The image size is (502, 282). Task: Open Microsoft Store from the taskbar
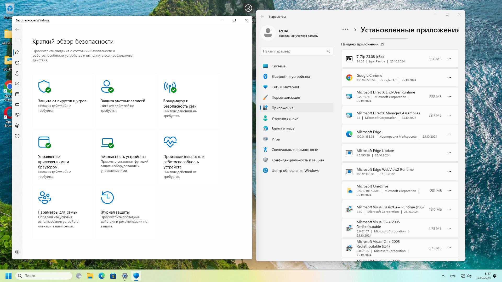tap(113, 276)
